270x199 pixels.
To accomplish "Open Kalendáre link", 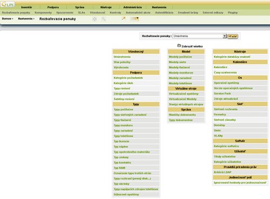I will (220, 67).
